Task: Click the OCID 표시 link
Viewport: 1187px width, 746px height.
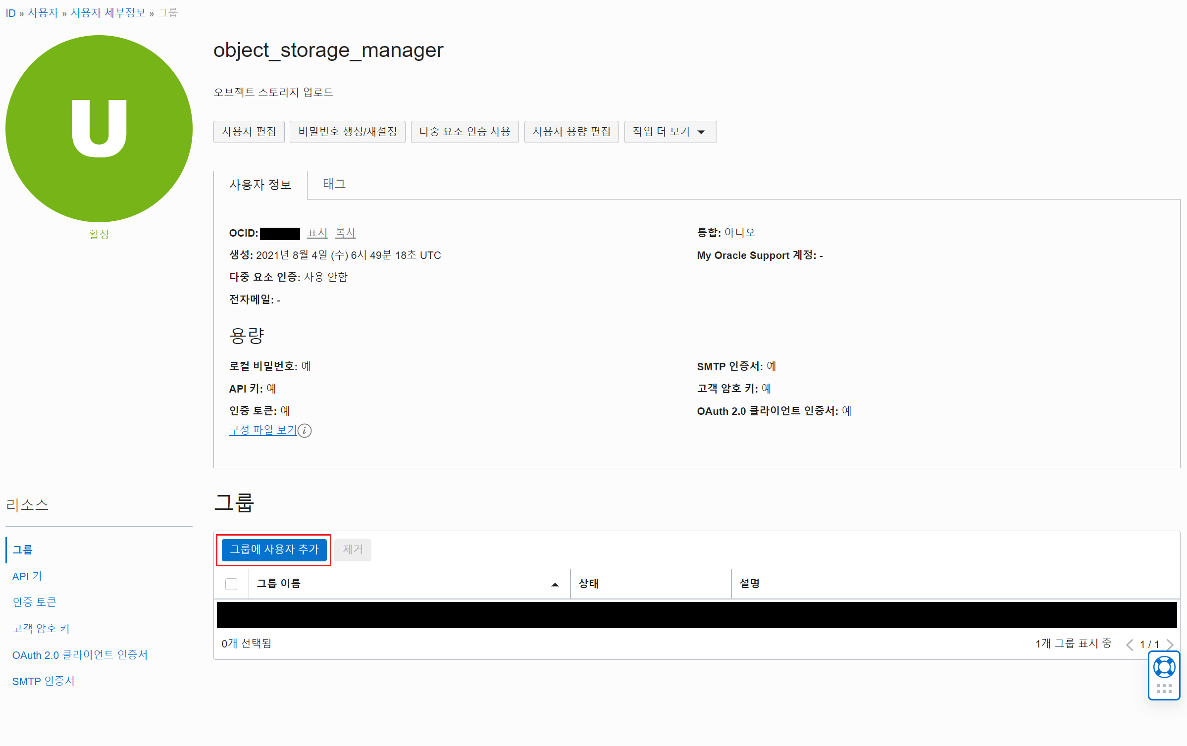Action: [317, 233]
